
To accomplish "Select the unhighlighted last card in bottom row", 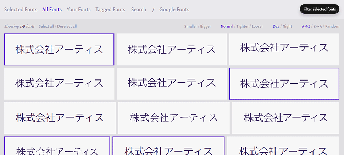I will click(283, 146).
